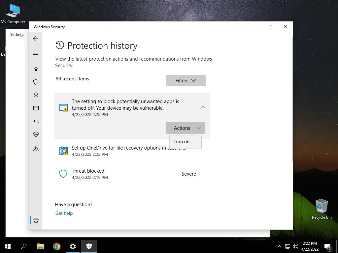Open the network status tray icon
The image size is (338, 253).
click(x=287, y=246)
